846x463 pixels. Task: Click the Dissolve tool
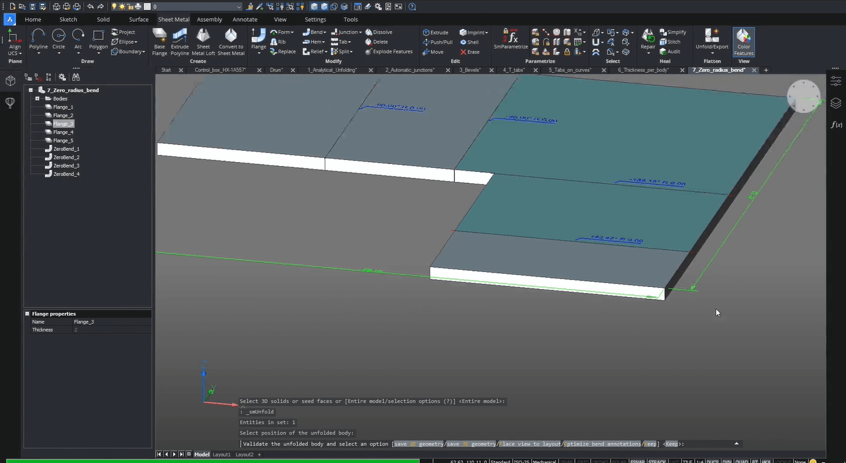click(x=378, y=32)
